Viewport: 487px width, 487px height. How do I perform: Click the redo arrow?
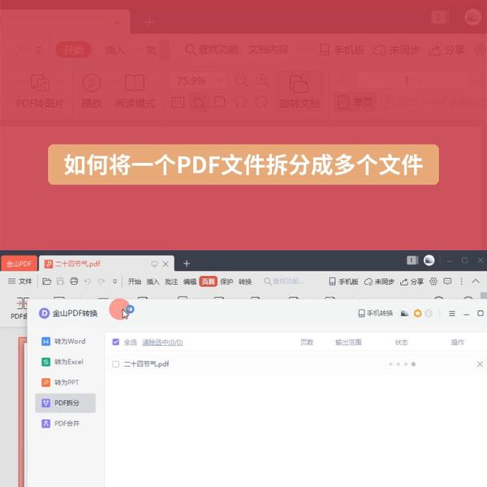pos(101,282)
